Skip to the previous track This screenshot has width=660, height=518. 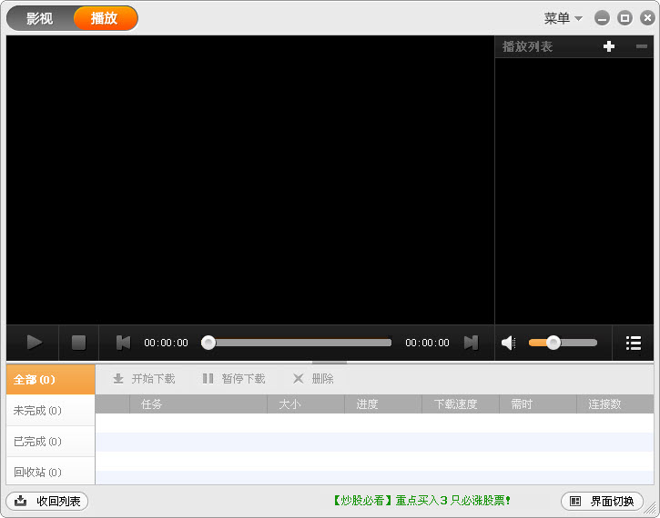point(123,343)
